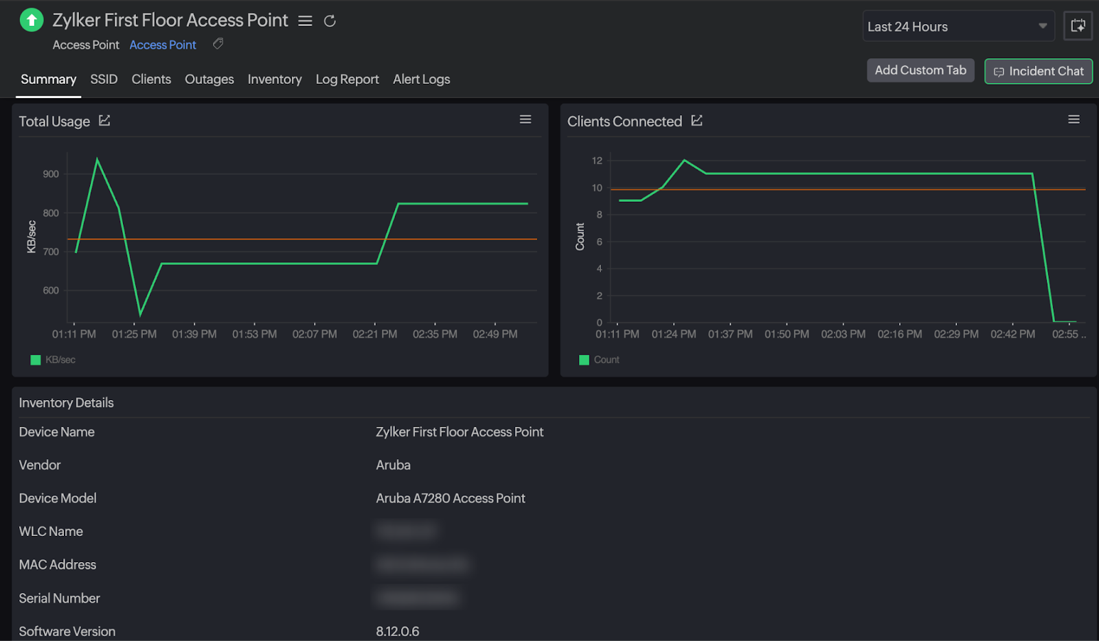
Task: Click the refresh icon beside the device title
Action: [330, 21]
